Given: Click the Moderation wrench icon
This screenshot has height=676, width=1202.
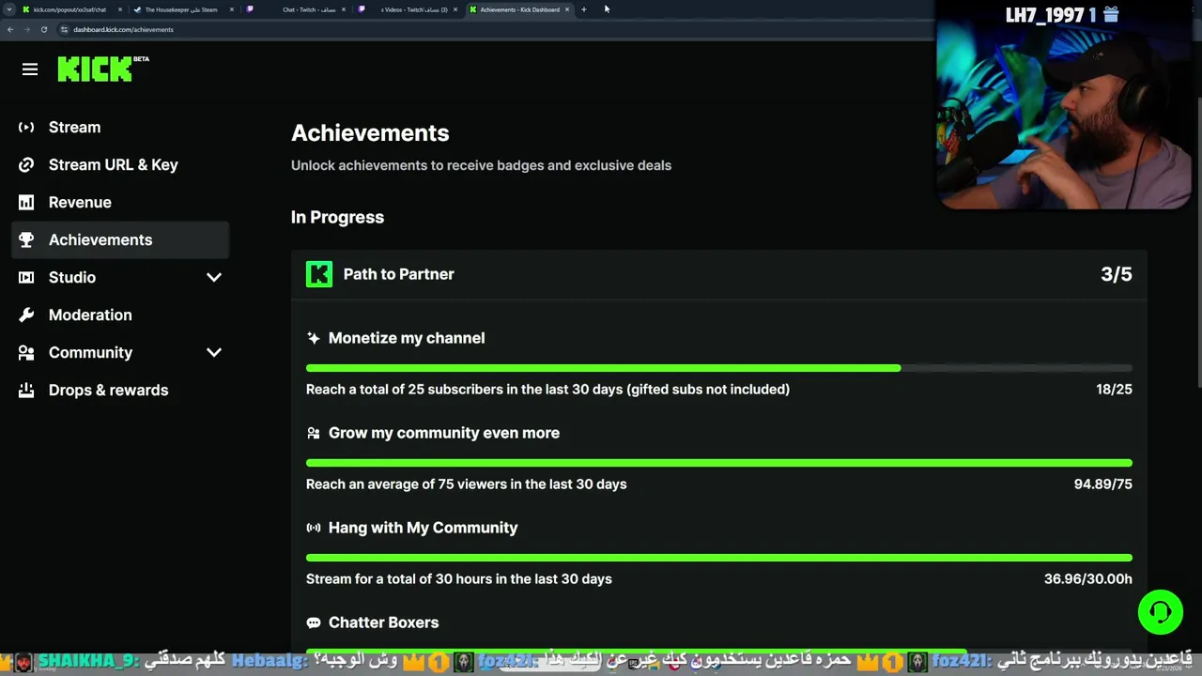Looking at the screenshot, I should point(26,315).
